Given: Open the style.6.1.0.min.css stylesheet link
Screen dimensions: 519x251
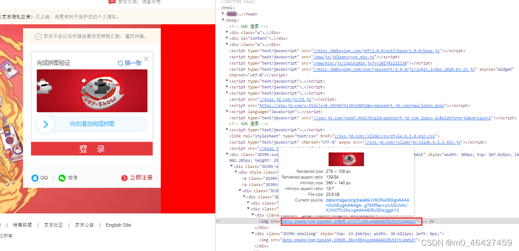Looking at the screenshot, I should (385, 136).
